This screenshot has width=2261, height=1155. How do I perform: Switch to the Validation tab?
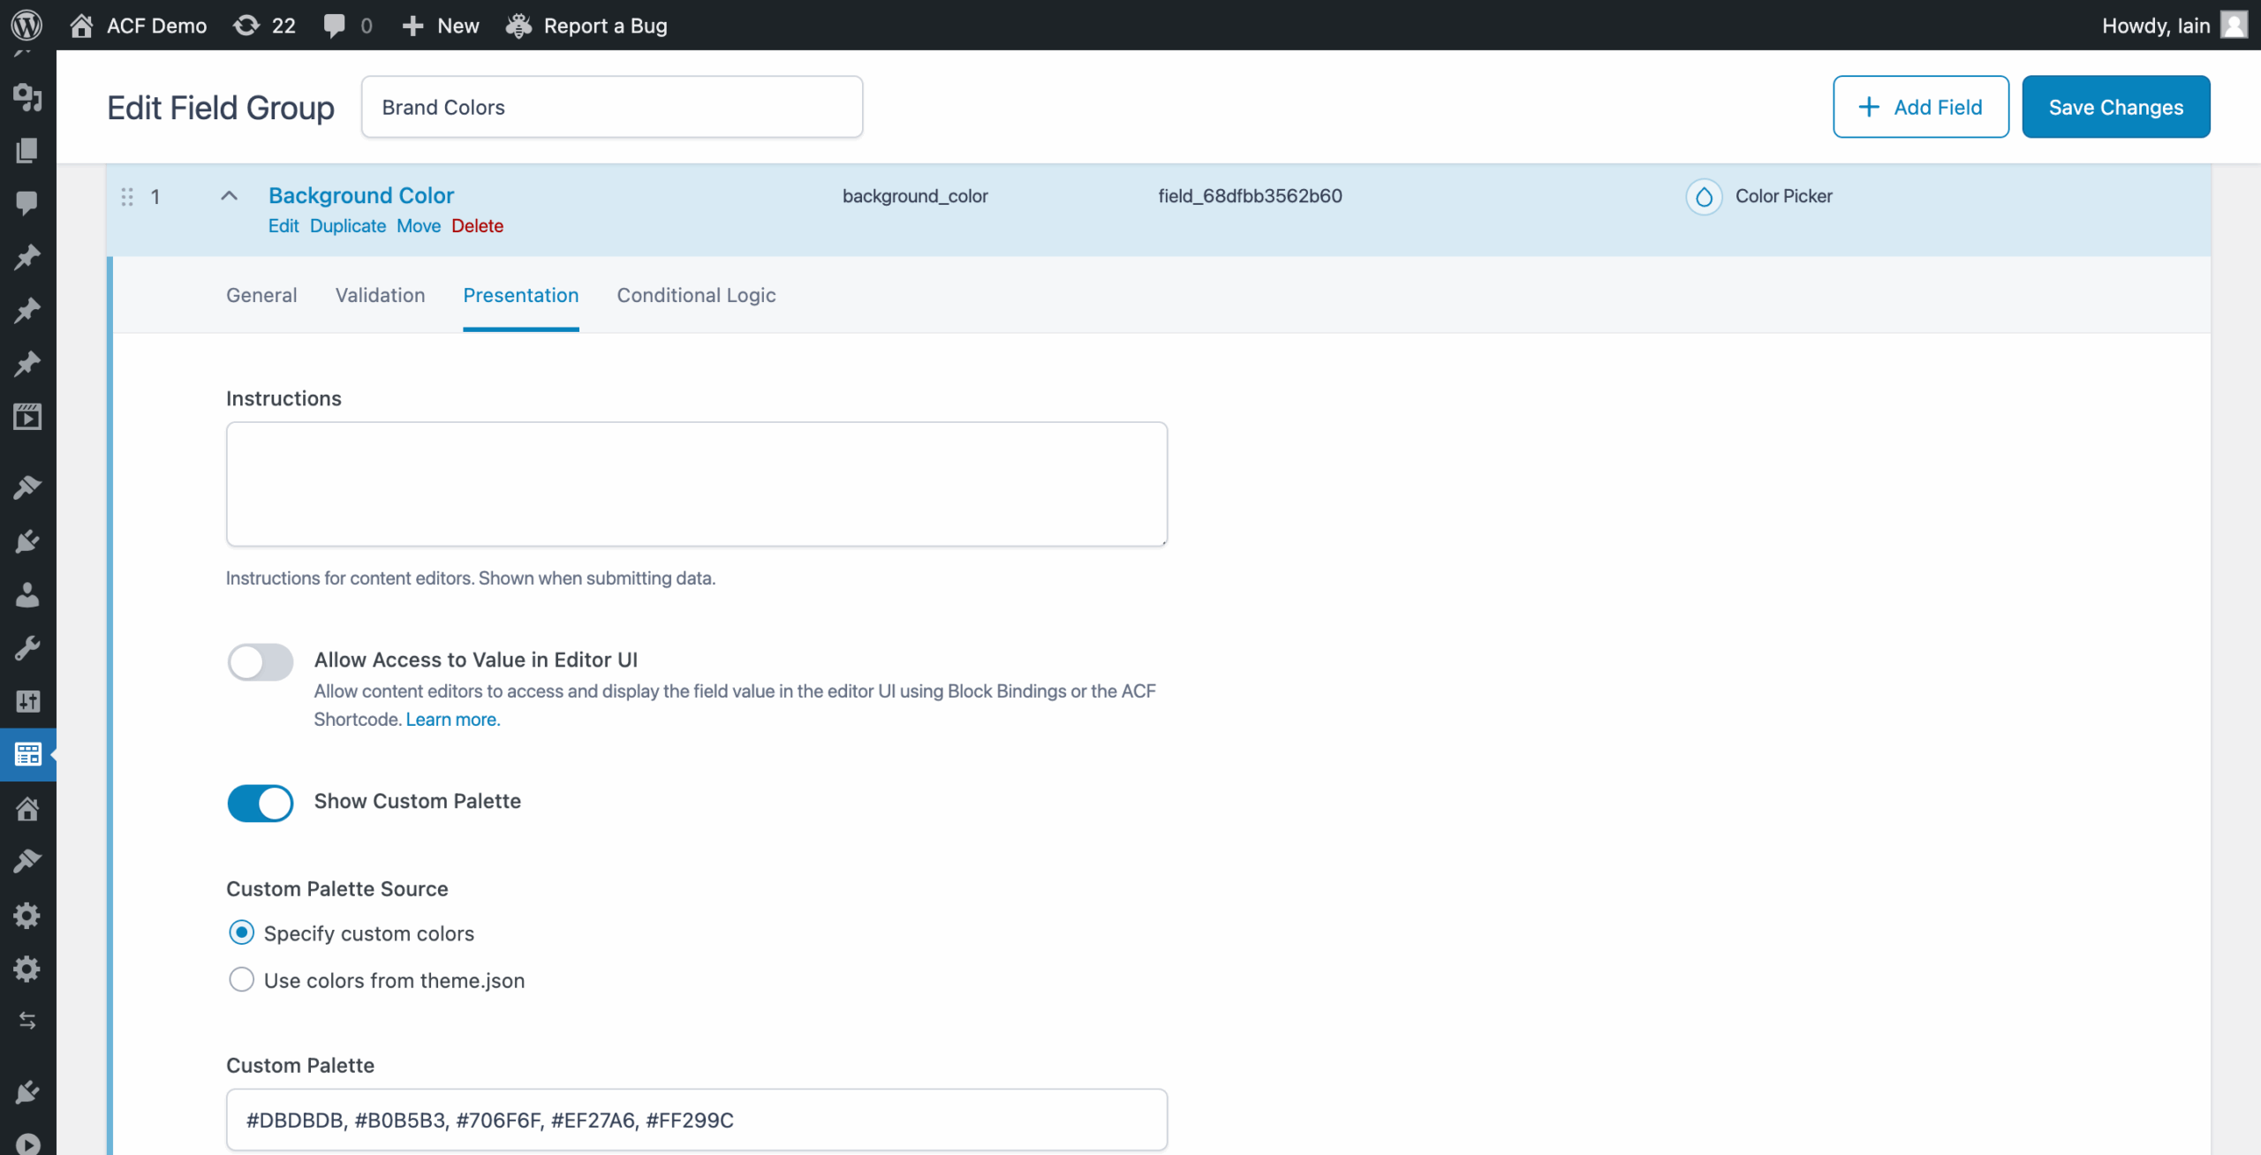[380, 295]
